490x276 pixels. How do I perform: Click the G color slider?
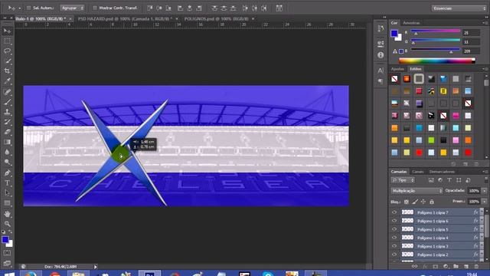(436, 40)
